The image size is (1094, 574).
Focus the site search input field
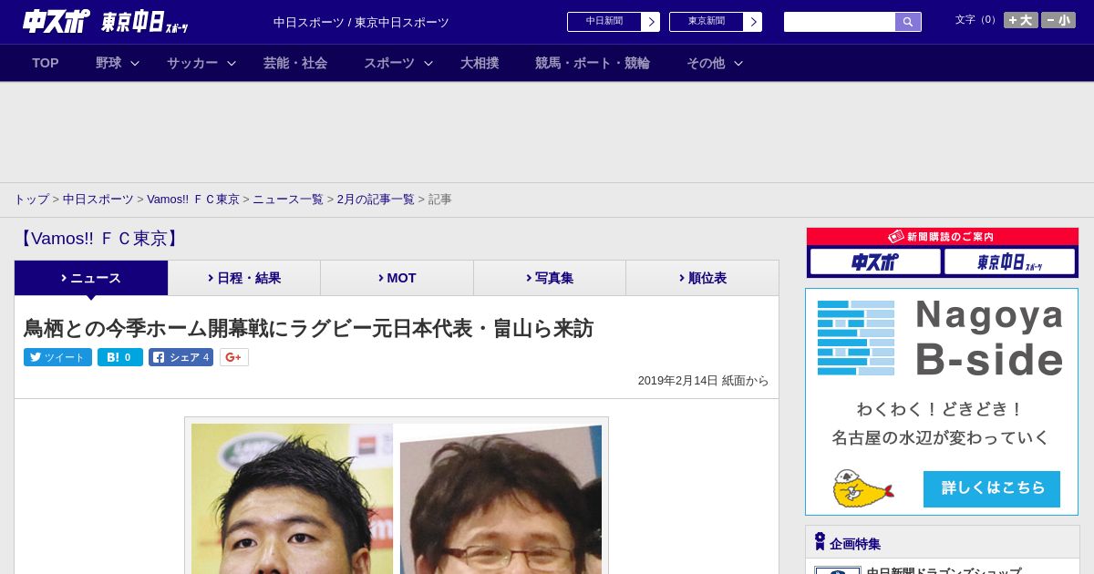pos(840,22)
